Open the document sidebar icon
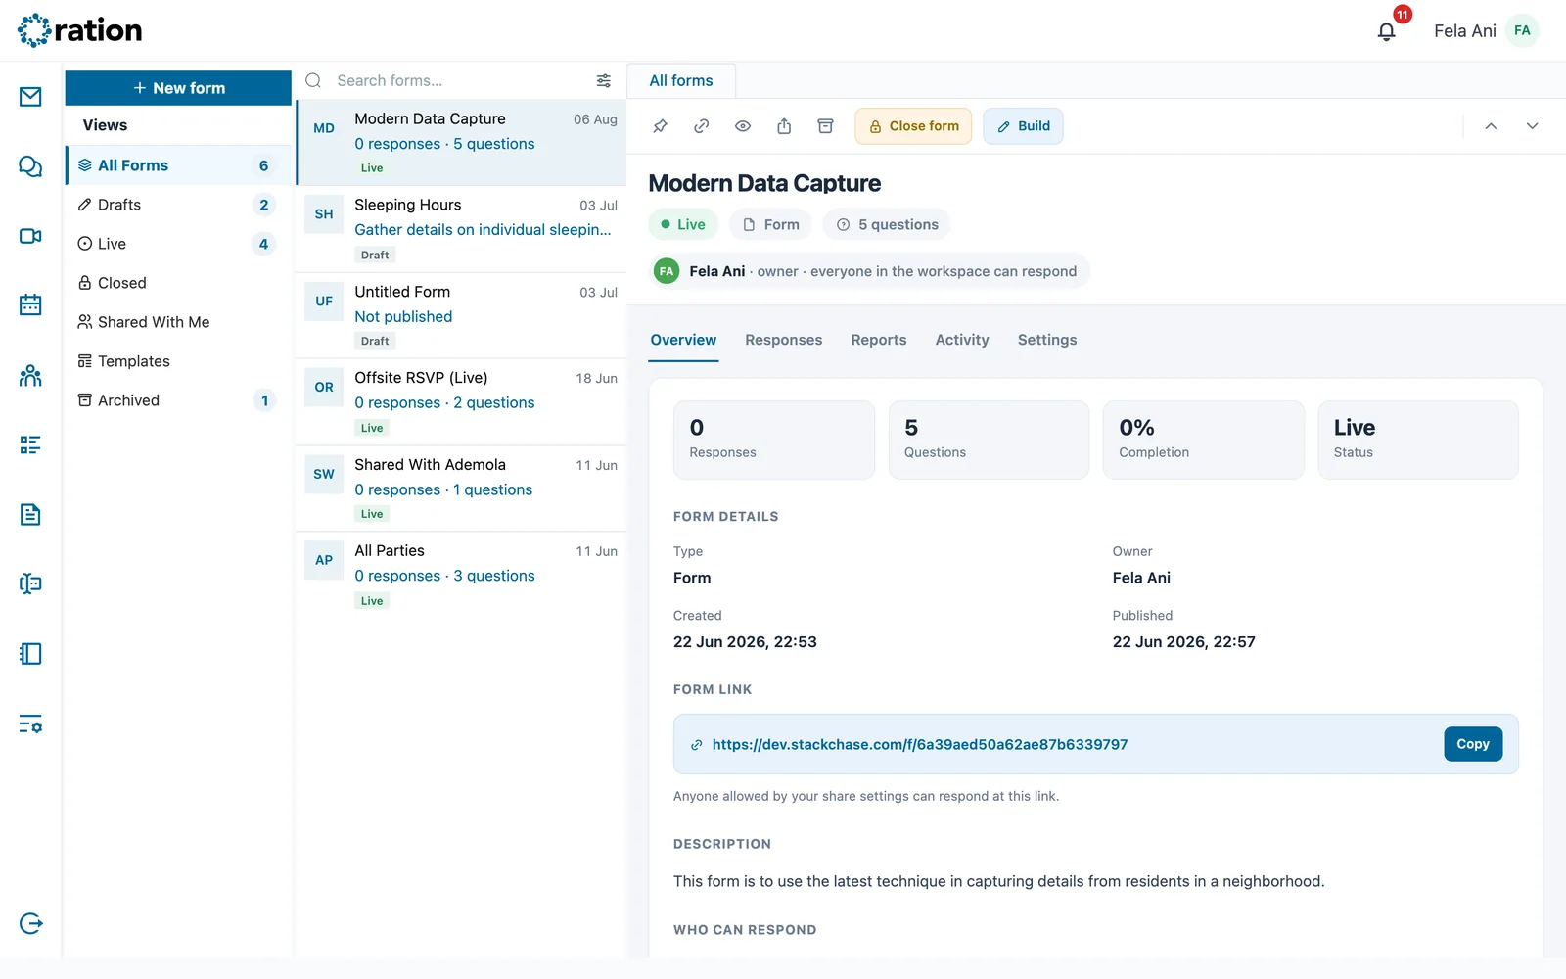 (x=30, y=515)
